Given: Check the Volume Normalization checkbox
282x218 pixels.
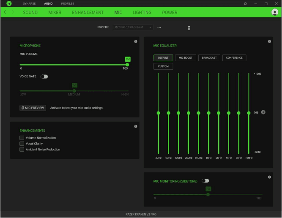Looking at the screenshot, I should tap(22, 138).
